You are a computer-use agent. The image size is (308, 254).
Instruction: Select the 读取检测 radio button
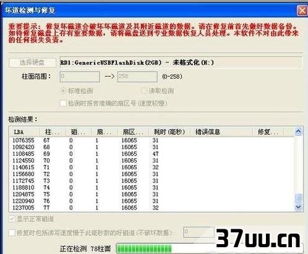(143, 91)
